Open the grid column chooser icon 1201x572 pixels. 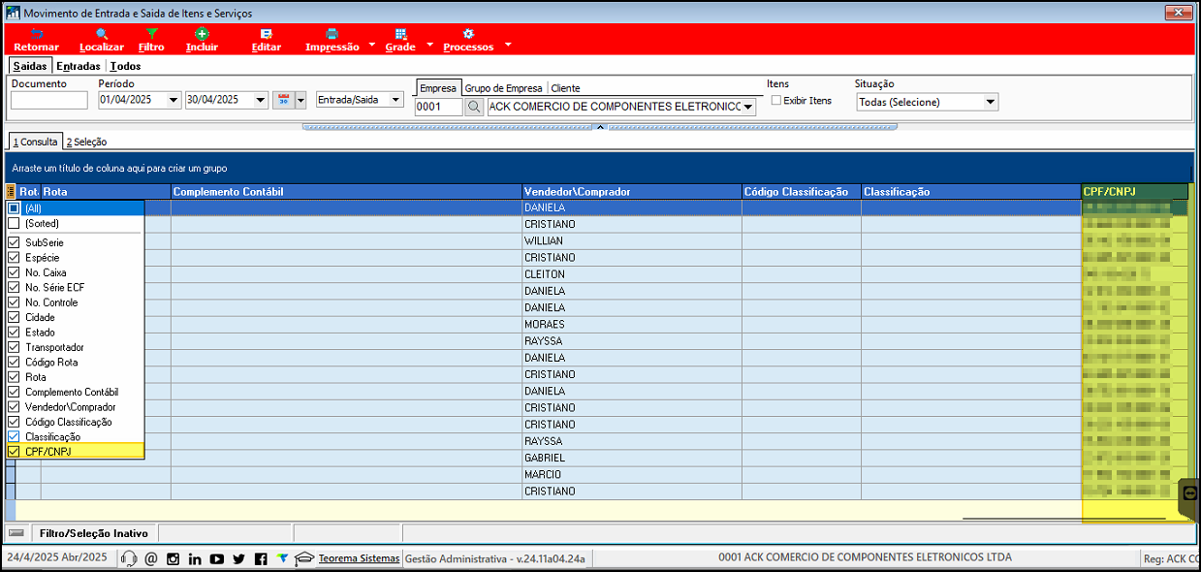point(11,192)
